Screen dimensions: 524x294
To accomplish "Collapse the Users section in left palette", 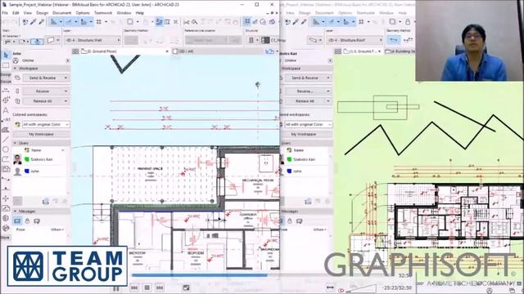I will tap(15, 143).
